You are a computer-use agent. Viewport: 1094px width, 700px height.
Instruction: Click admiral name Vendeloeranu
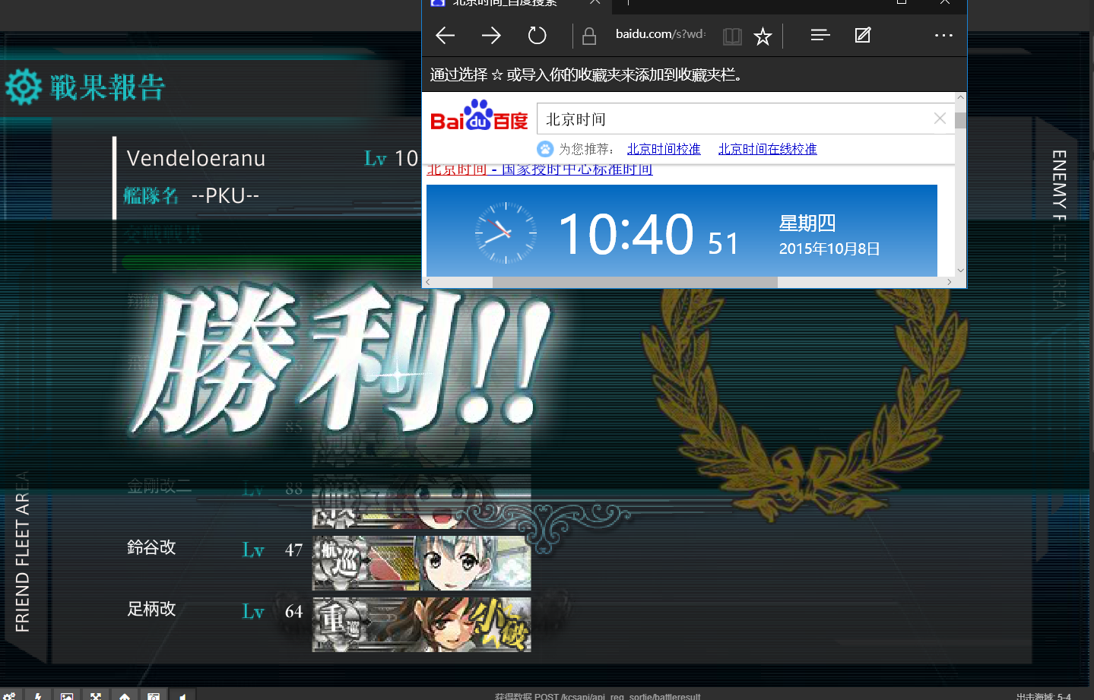[196, 158]
